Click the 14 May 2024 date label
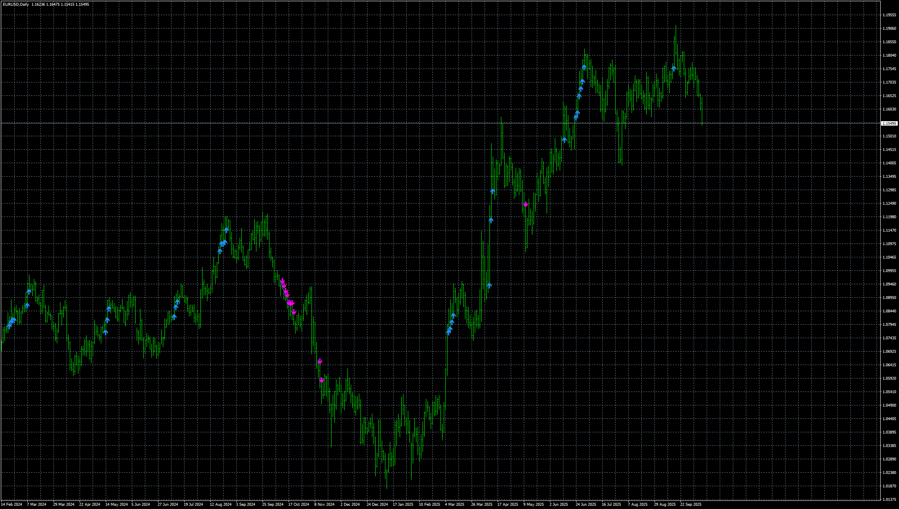Screen dimensions: 899x509 [116, 505]
